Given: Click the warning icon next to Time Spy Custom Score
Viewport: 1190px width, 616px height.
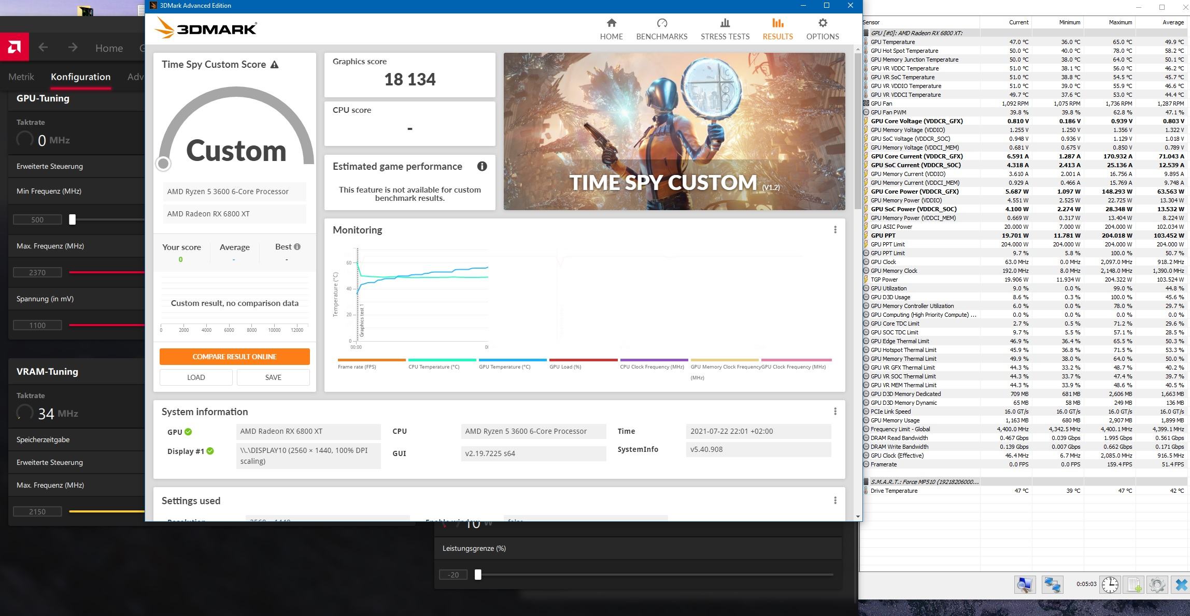Looking at the screenshot, I should click(x=275, y=65).
